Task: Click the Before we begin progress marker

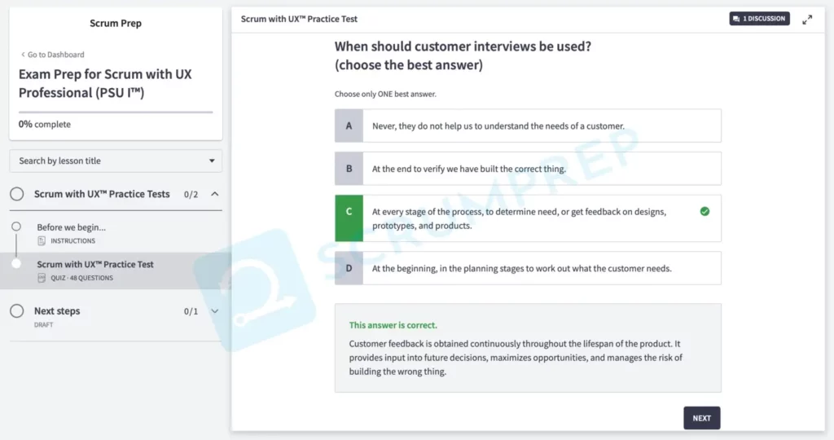Action: [x=16, y=227]
